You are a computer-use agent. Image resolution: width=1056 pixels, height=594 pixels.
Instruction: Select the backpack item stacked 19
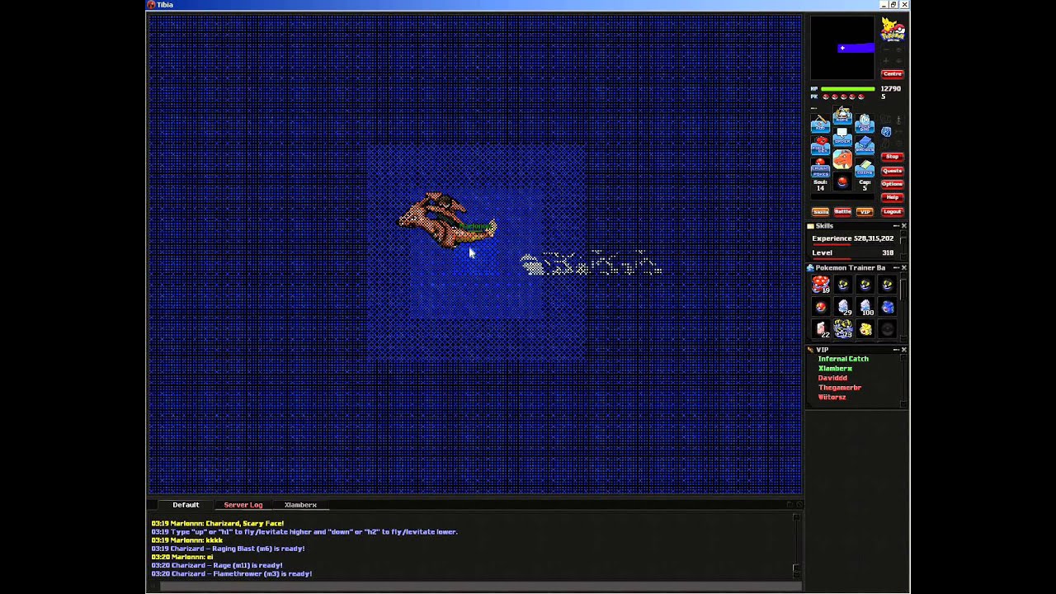point(821,285)
